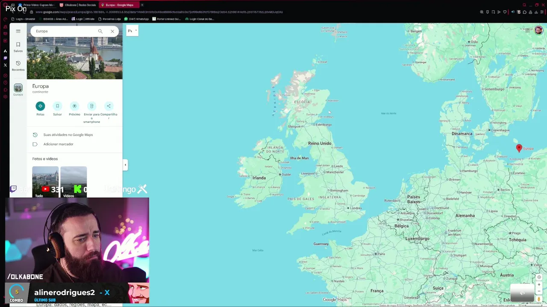Center map on your location
This screenshot has width=547, height=307.
pyautogui.click(x=539, y=277)
